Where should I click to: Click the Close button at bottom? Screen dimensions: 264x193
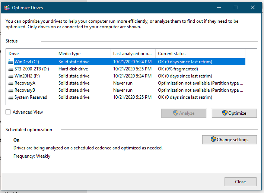pos(241,182)
